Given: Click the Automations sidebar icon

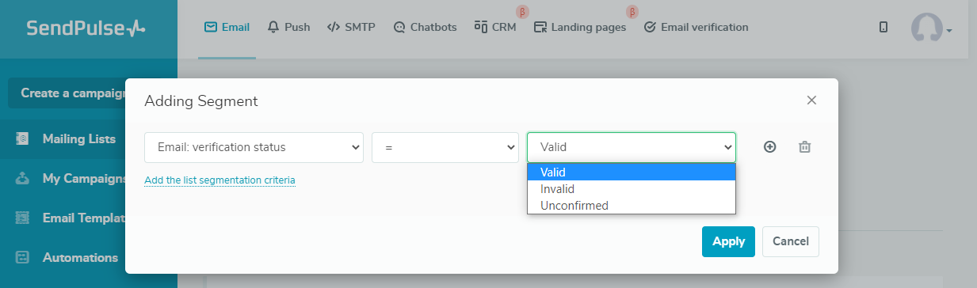Looking at the screenshot, I should (x=23, y=258).
